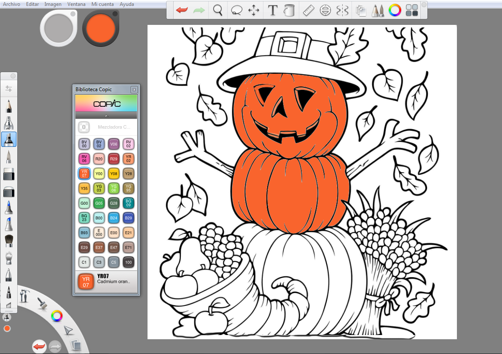Open the Mi cuenta menu
502x354 pixels.
102,4
